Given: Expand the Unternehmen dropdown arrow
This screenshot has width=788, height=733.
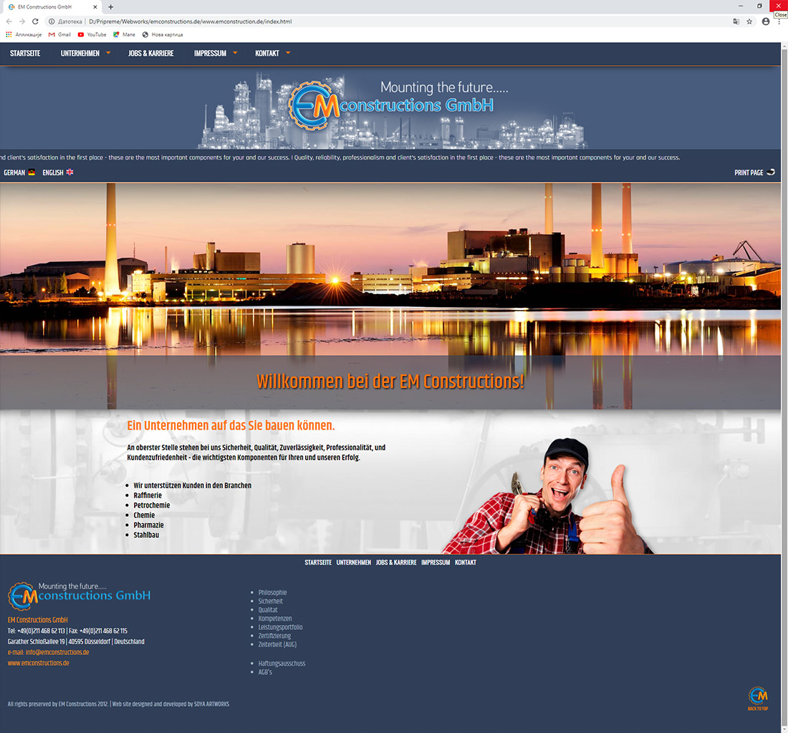Looking at the screenshot, I should point(108,53).
